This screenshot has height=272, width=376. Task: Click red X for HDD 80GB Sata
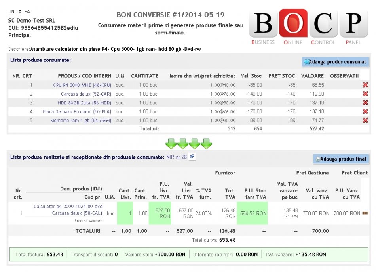pyautogui.click(x=365, y=103)
